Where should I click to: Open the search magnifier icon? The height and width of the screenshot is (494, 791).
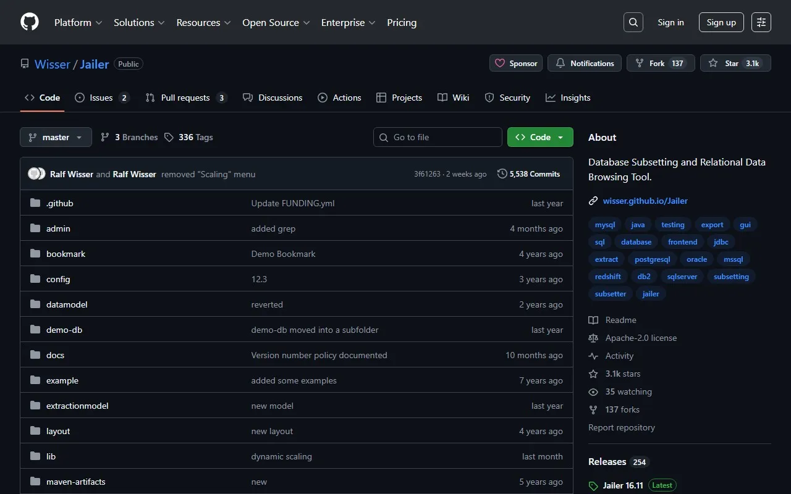pos(633,22)
